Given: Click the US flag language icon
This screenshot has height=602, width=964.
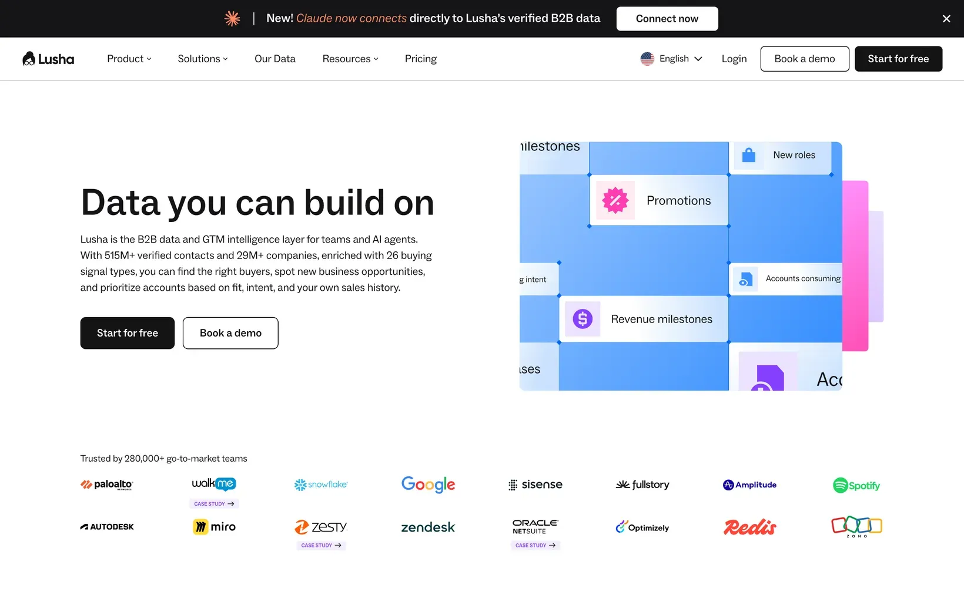Looking at the screenshot, I should [x=647, y=59].
